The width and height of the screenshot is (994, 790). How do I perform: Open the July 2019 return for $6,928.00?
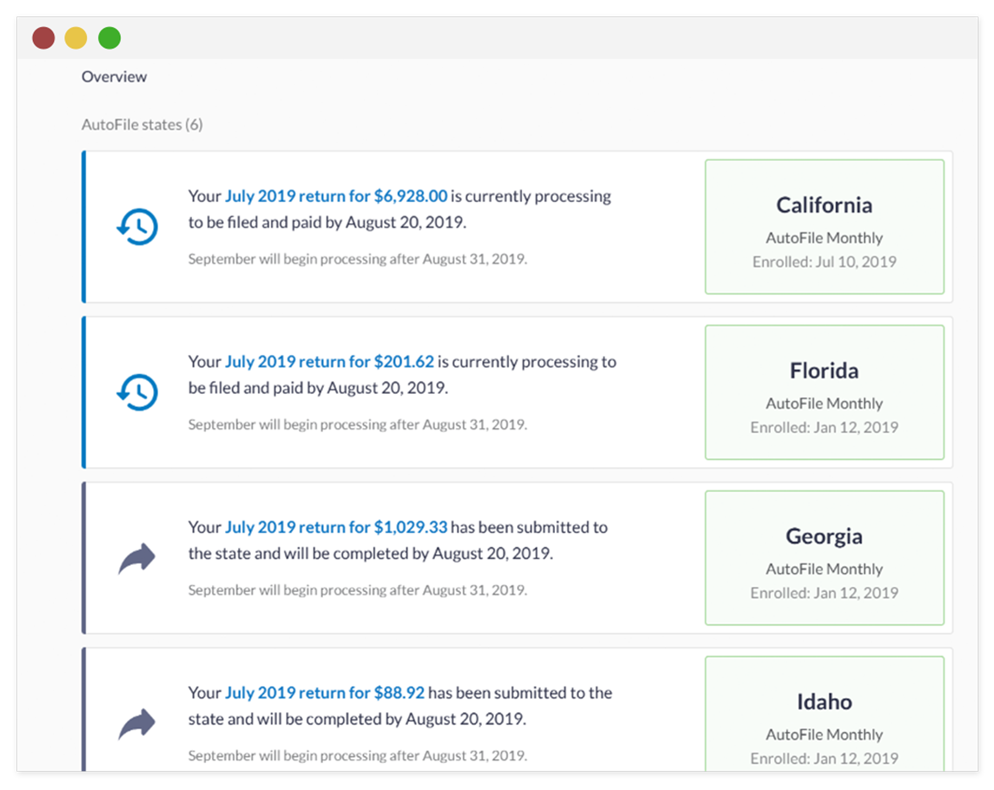coord(336,196)
